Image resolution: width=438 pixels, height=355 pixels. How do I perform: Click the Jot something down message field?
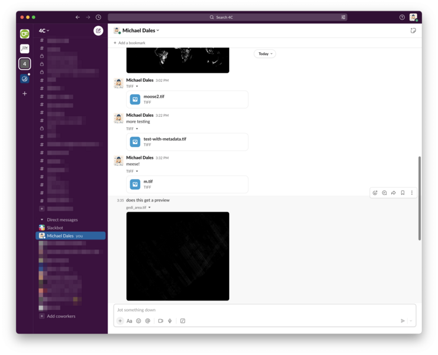[x=265, y=310]
